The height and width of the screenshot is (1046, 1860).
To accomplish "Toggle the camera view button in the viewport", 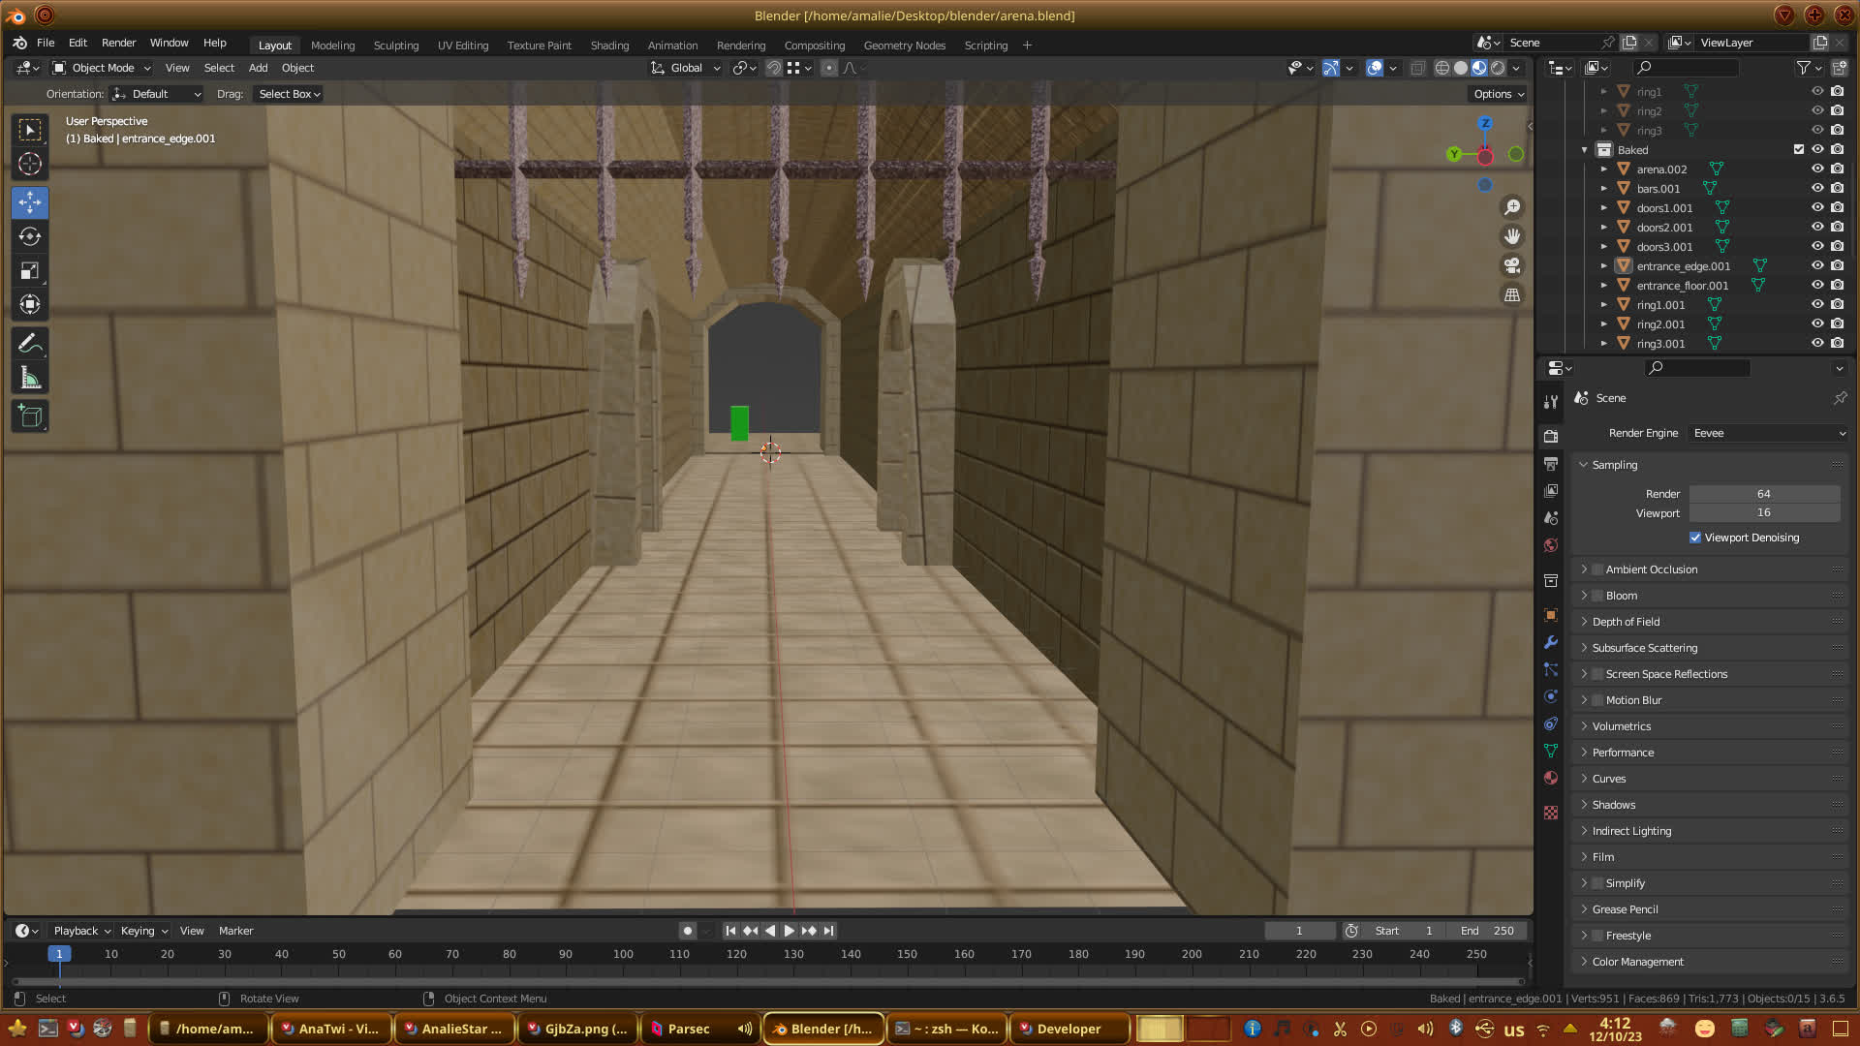I will tap(1511, 265).
